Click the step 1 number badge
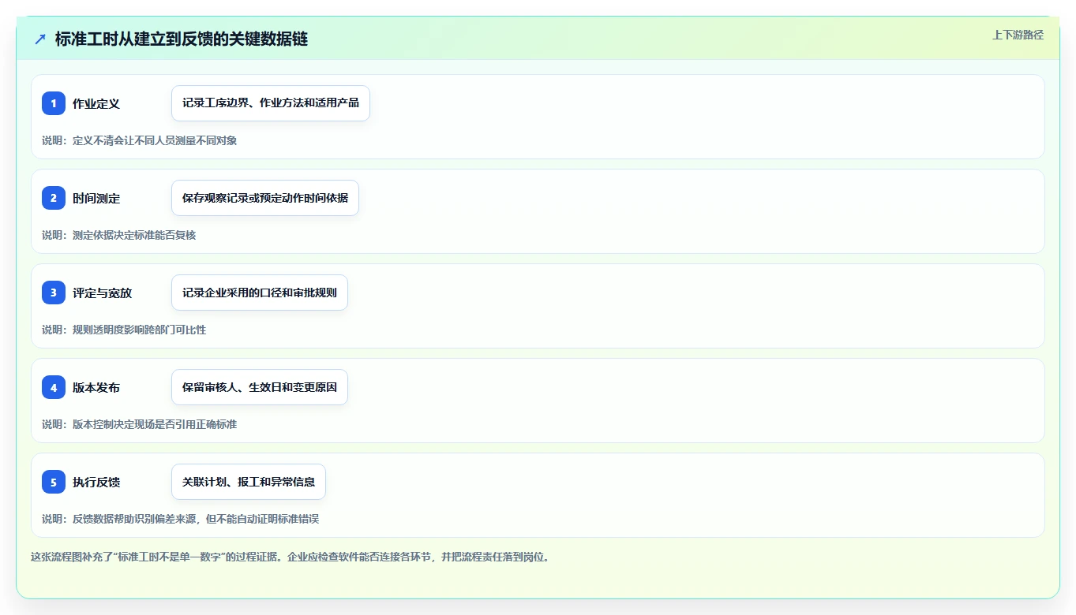The image size is (1076, 615). [54, 103]
